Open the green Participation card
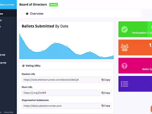The image size is (152, 114). 135,29
